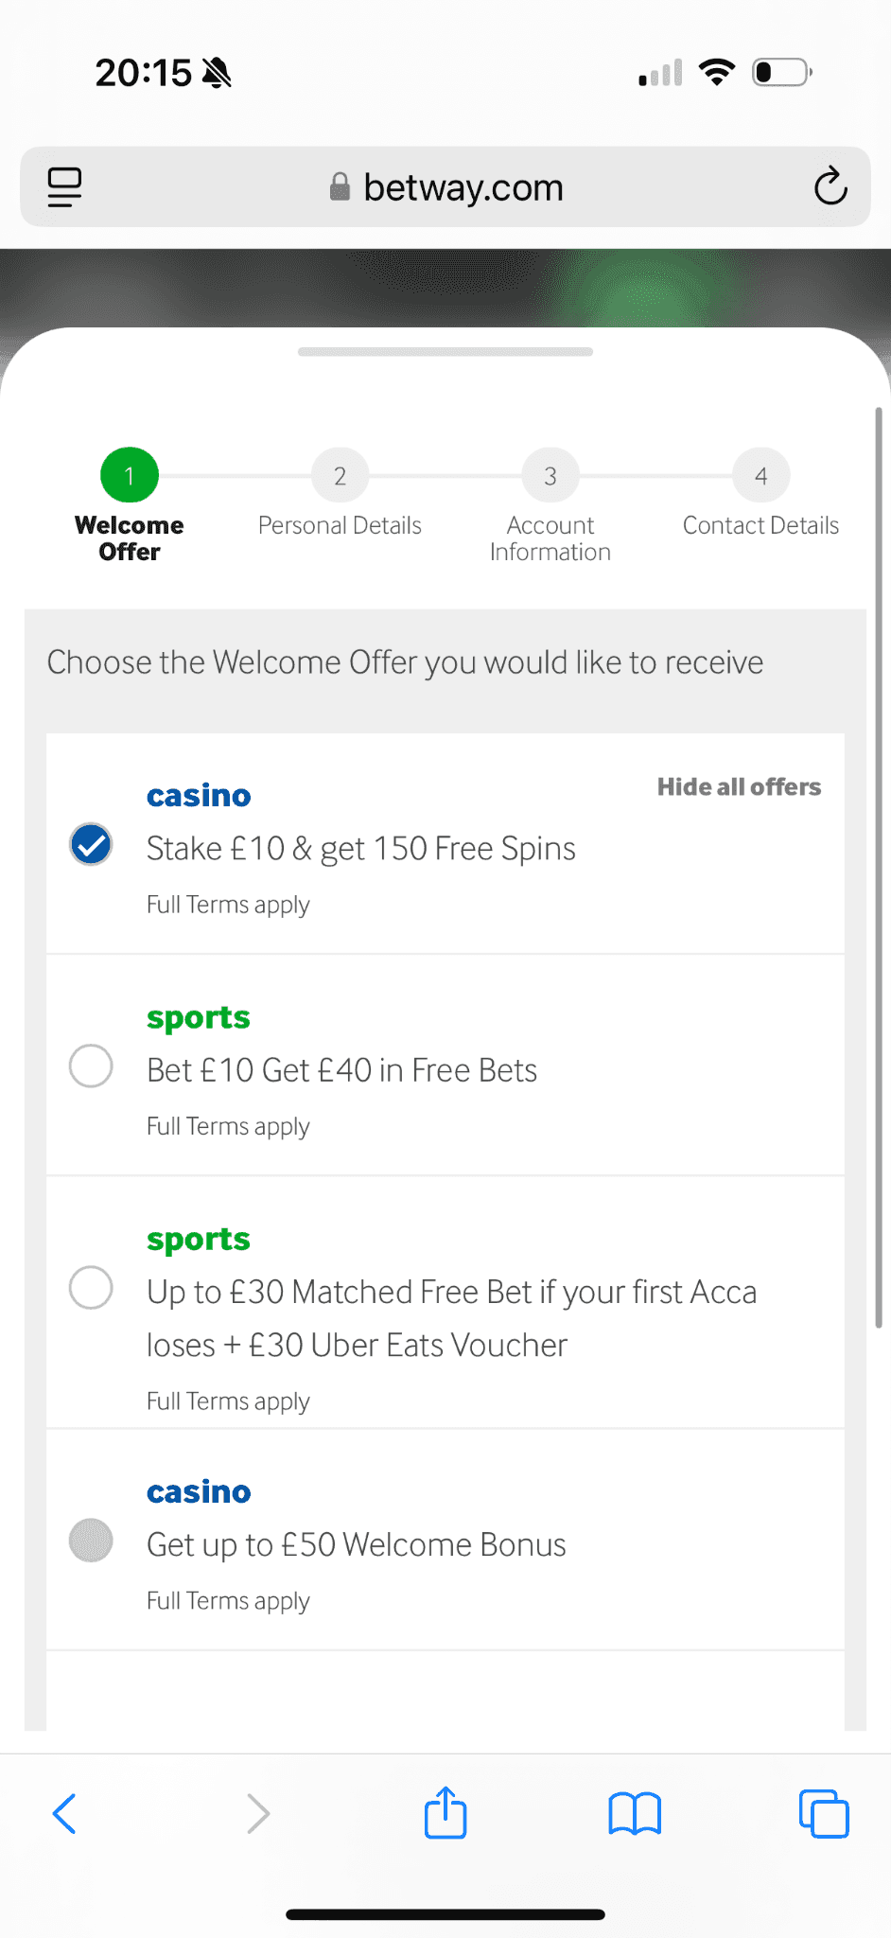Reload the betway.com page

tap(830, 186)
